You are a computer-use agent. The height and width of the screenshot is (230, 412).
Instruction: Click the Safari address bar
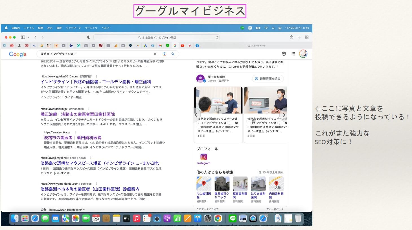tap(157, 37)
